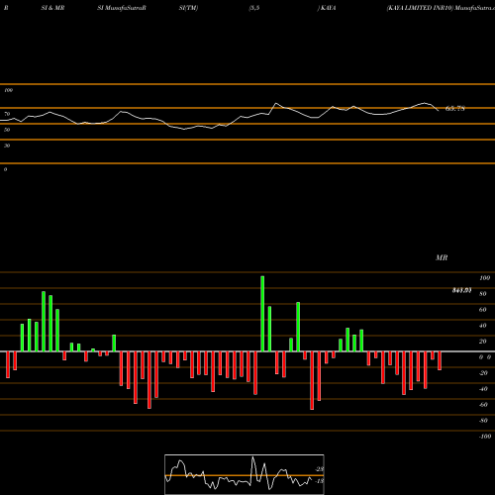This screenshot has height=495, width=495.
Task: Click the ') KAYA' symbol header text
Action: coord(327,8)
